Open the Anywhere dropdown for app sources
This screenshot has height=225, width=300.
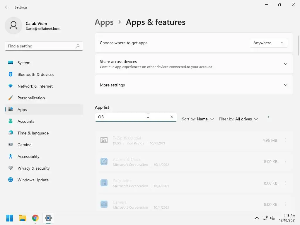point(269,43)
